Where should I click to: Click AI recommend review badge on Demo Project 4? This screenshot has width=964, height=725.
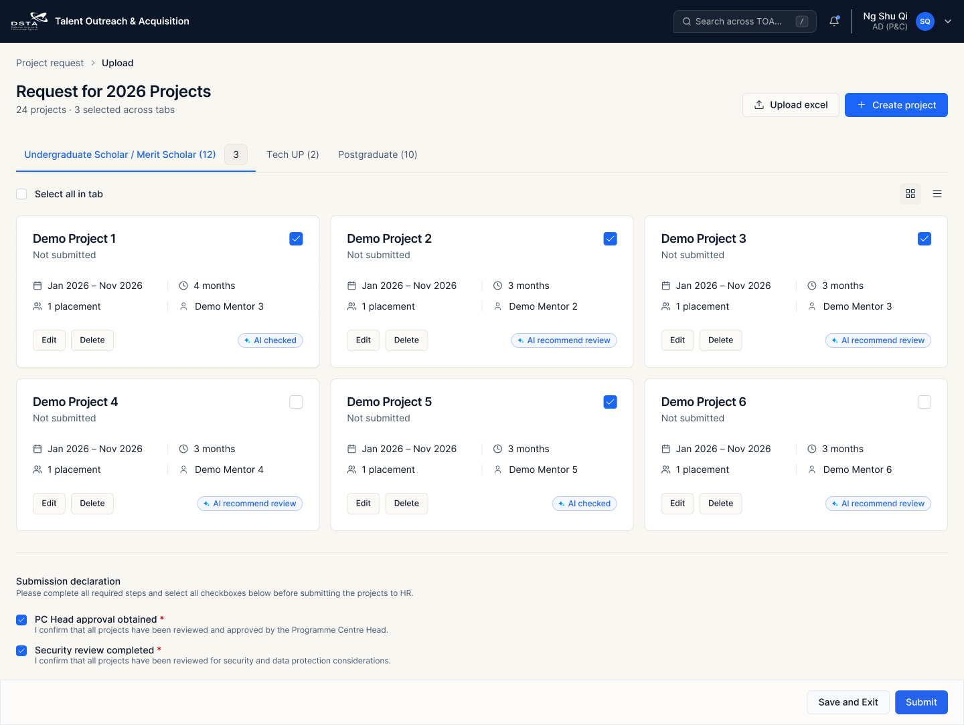tap(250, 504)
